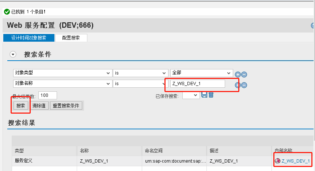Click the delete saved search trash icon
The image size is (315, 171).
211,95
